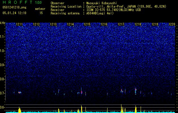Click the tallest yellow peak at 1217

pyautogui.click(x=121, y=108)
